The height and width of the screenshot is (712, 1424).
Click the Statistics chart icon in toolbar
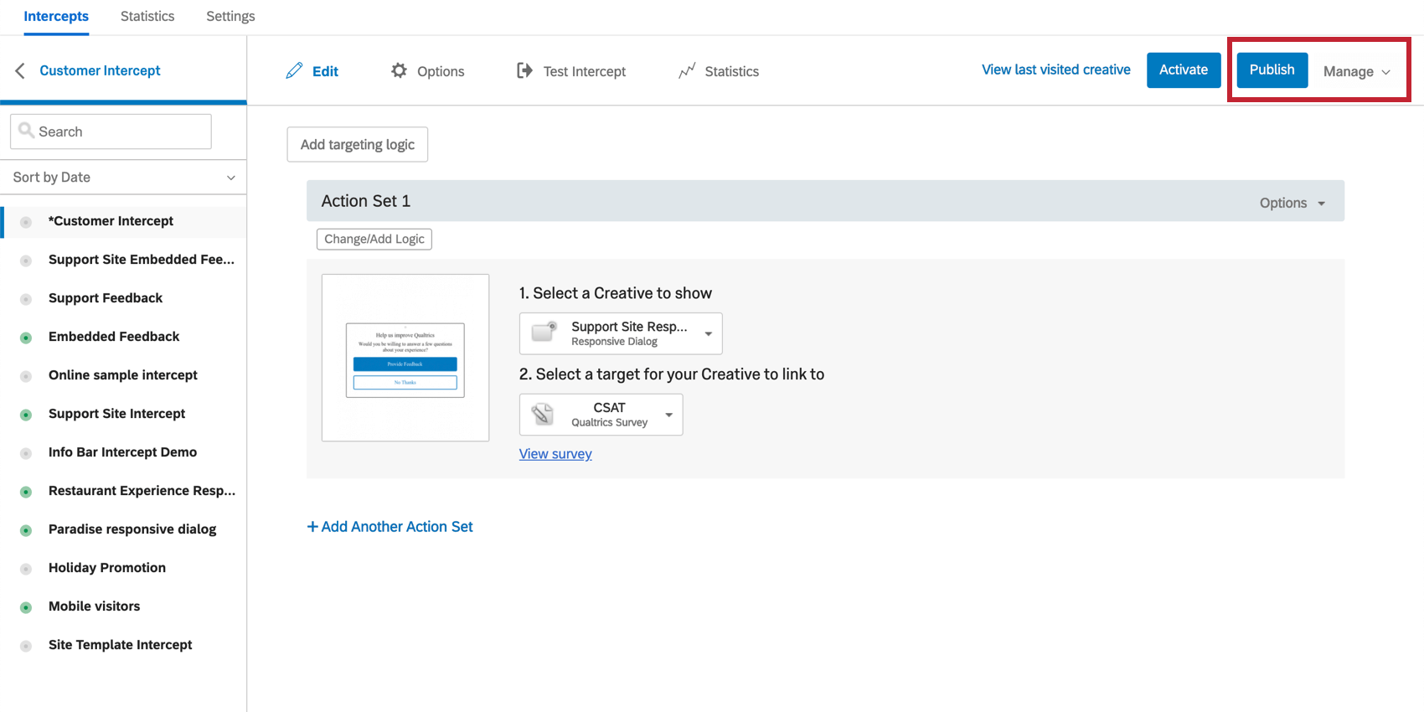click(687, 71)
